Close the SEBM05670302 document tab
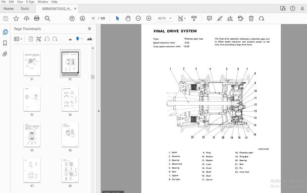The width and height of the screenshot is (307, 193). [x=75, y=8]
